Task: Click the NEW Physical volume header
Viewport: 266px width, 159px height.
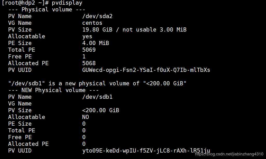Action: tap(53, 90)
